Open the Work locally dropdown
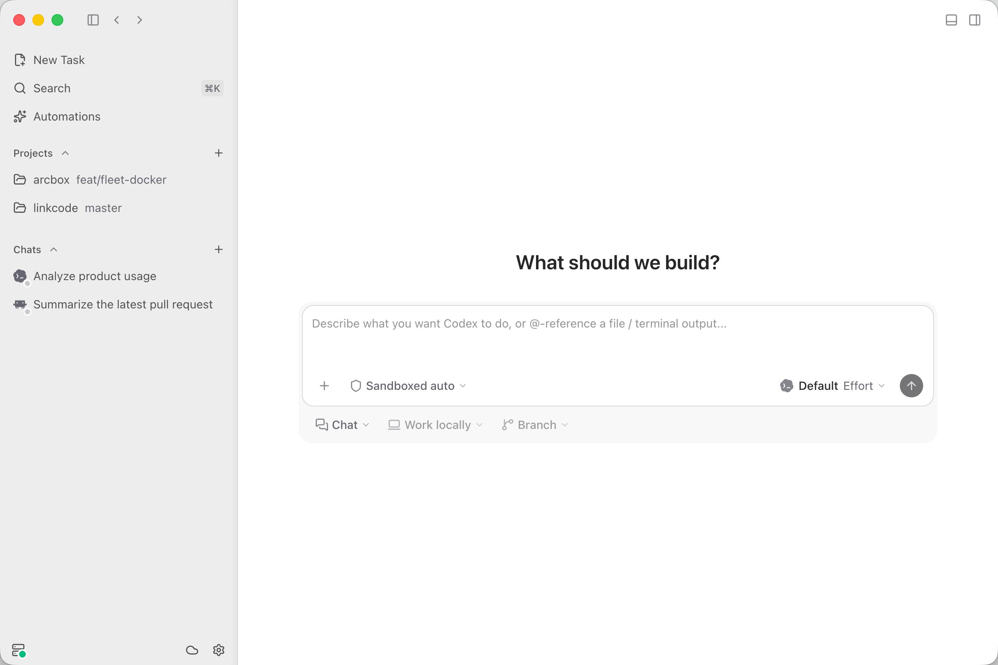The height and width of the screenshot is (665, 998). coord(435,424)
